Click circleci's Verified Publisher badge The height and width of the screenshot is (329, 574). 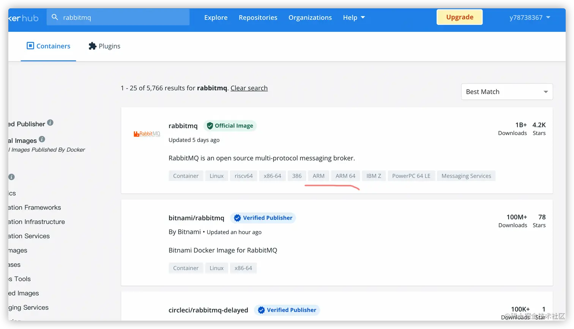(x=287, y=310)
